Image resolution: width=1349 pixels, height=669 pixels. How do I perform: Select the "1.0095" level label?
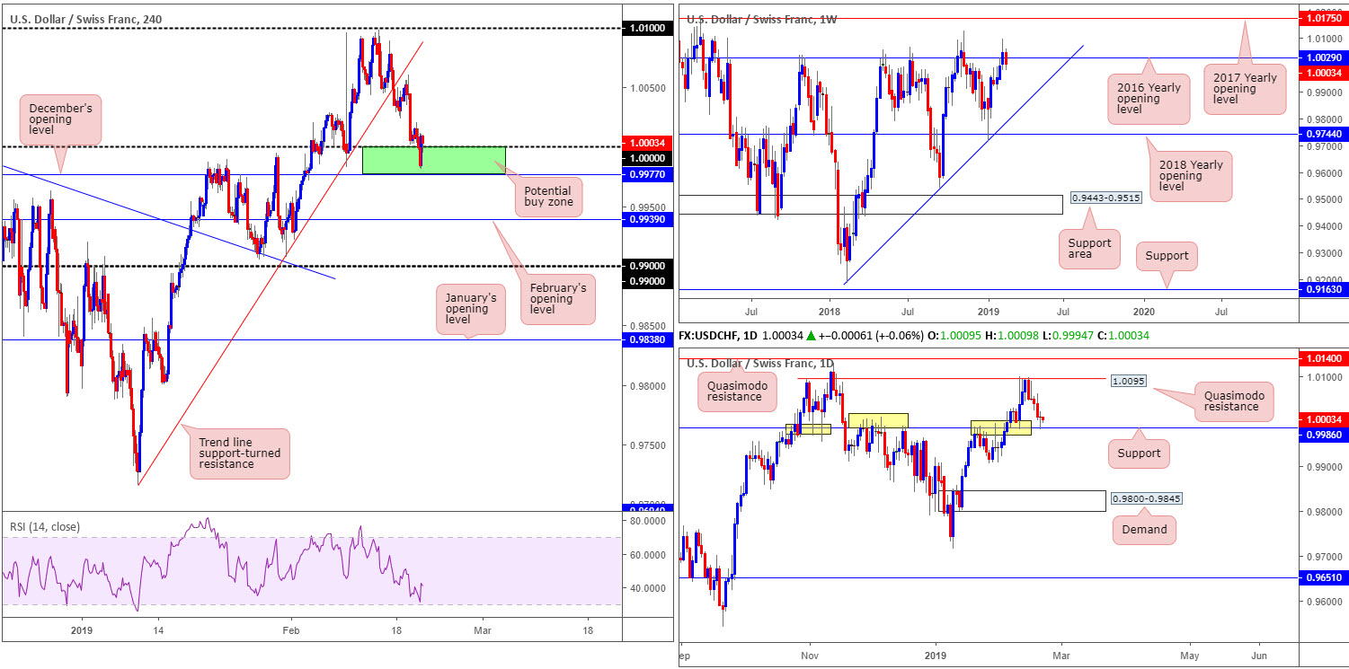click(x=1127, y=381)
